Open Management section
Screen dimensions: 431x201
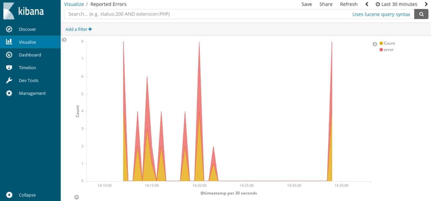point(30,93)
